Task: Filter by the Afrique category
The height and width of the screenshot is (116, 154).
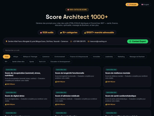Action: [x=16, y=57]
